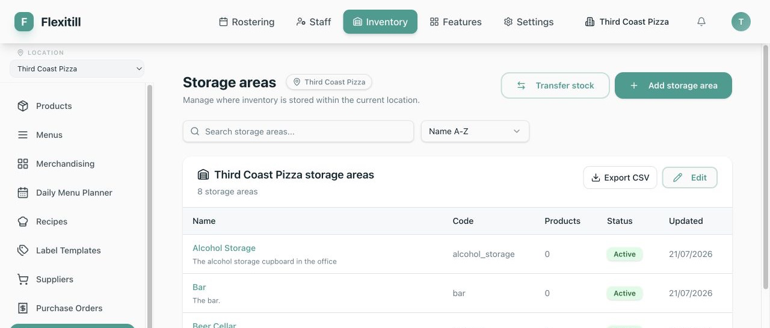Click the Third Coast Pizza badge beside heading
Image resolution: width=770 pixels, height=328 pixels.
point(329,82)
